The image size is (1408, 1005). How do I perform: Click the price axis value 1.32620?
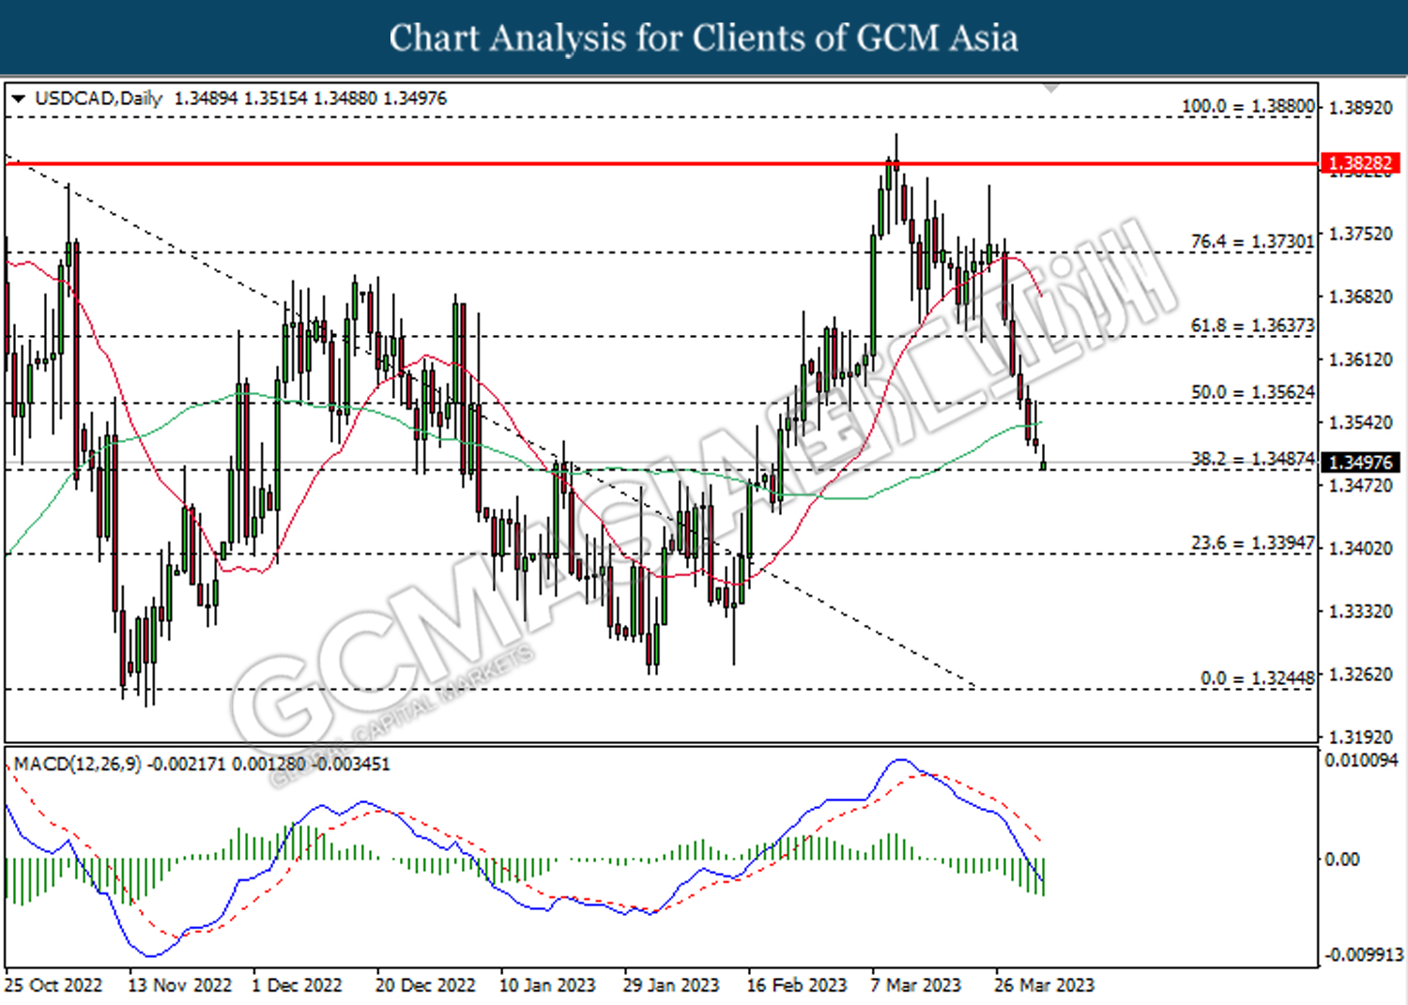[x=1361, y=674]
